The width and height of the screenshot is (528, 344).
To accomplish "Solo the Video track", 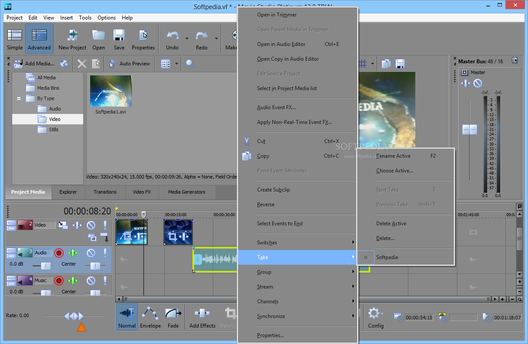I will coord(105,225).
